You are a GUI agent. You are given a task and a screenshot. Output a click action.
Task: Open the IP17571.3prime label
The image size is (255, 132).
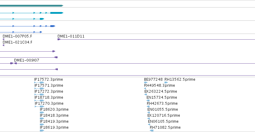click(49, 85)
